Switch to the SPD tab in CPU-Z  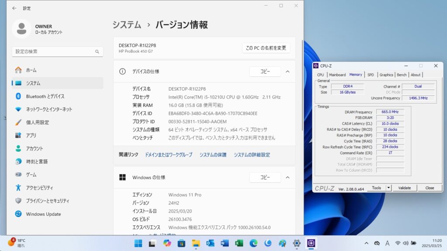pyautogui.click(x=370, y=75)
